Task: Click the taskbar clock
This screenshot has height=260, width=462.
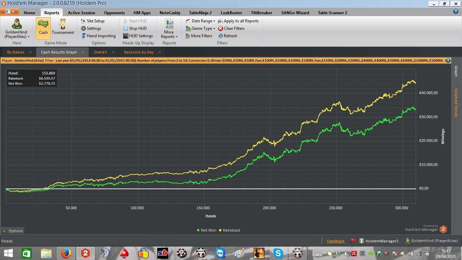Action: pos(446,253)
